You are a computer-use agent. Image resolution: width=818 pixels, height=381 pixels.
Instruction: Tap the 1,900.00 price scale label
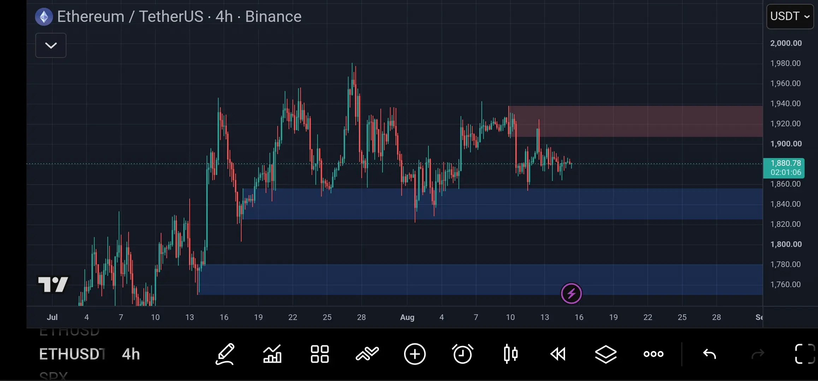pos(786,144)
